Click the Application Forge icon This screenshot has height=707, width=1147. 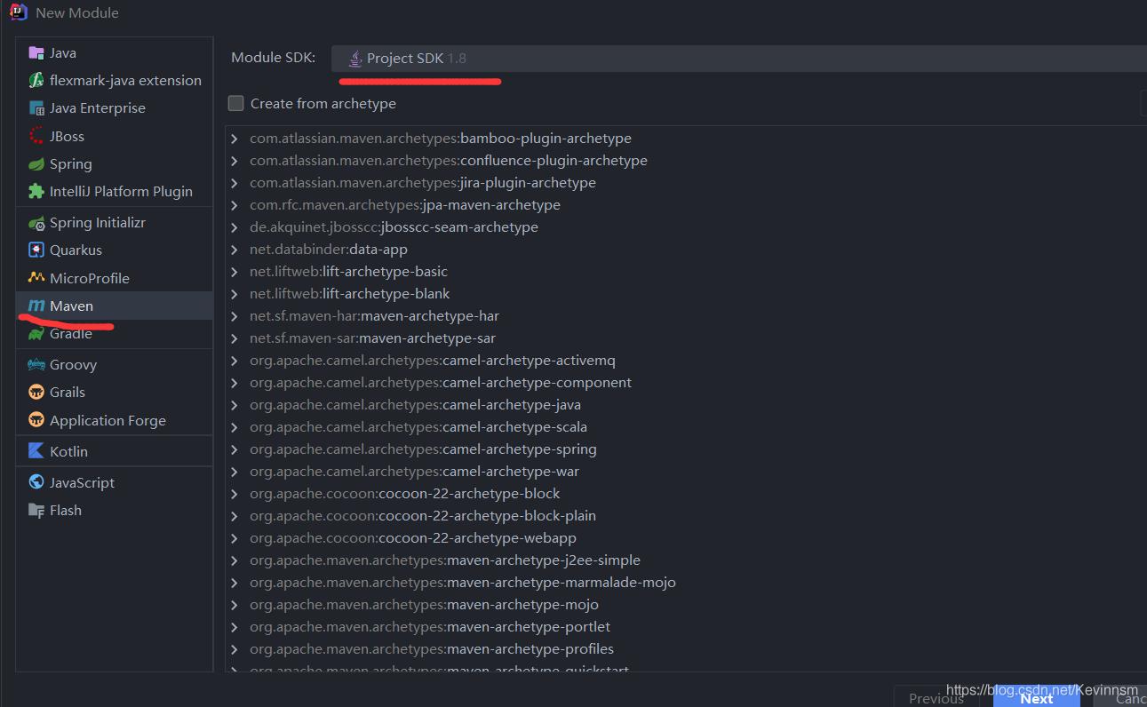pos(36,420)
